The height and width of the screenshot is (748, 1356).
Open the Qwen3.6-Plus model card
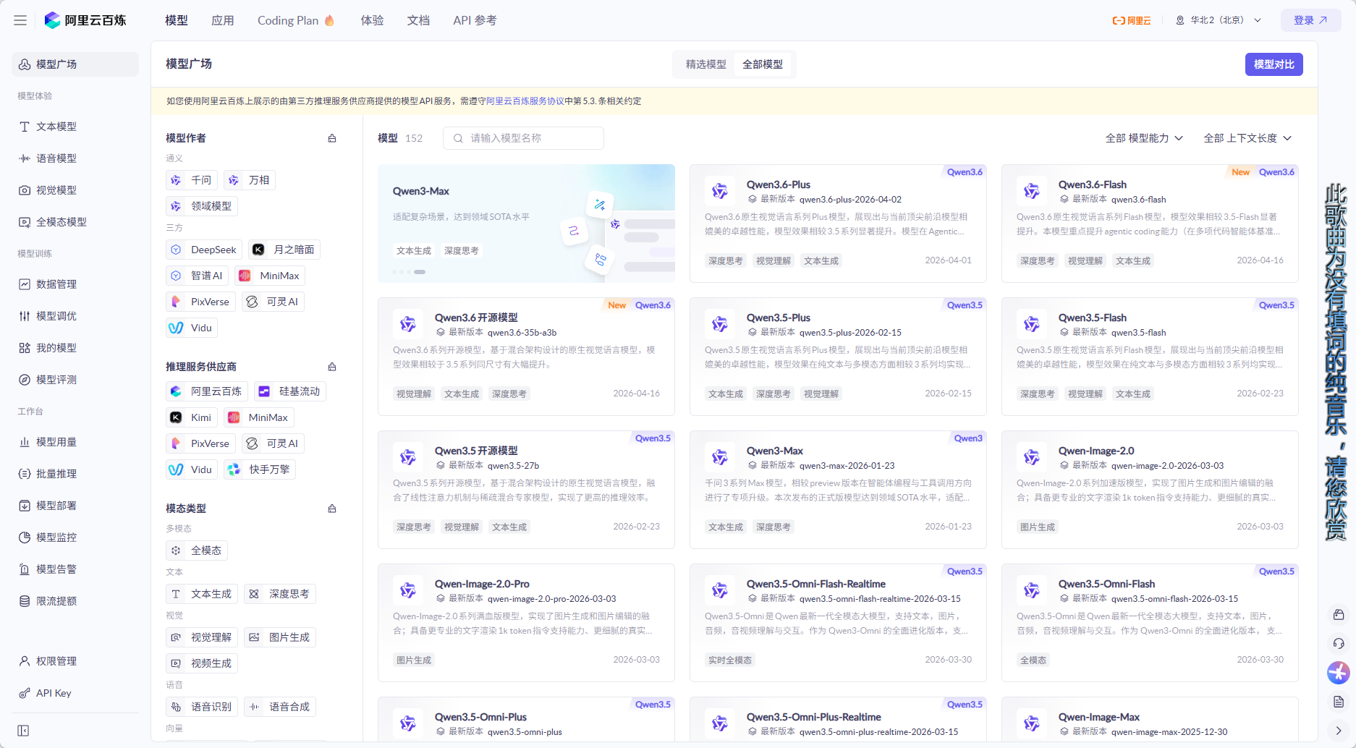[838, 224]
